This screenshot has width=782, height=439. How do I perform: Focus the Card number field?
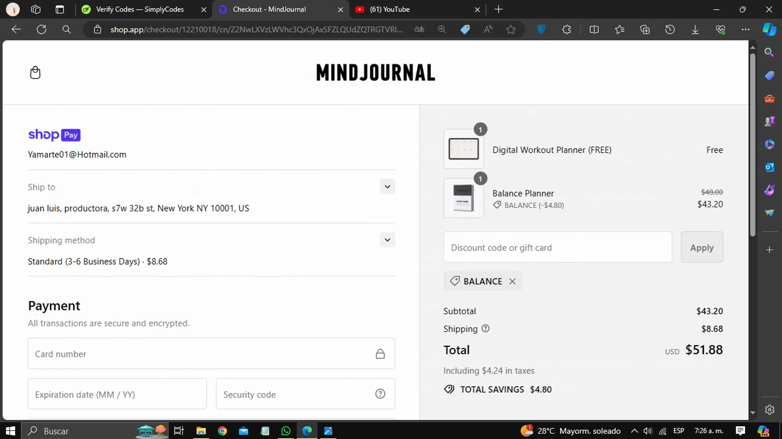[x=211, y=354]
